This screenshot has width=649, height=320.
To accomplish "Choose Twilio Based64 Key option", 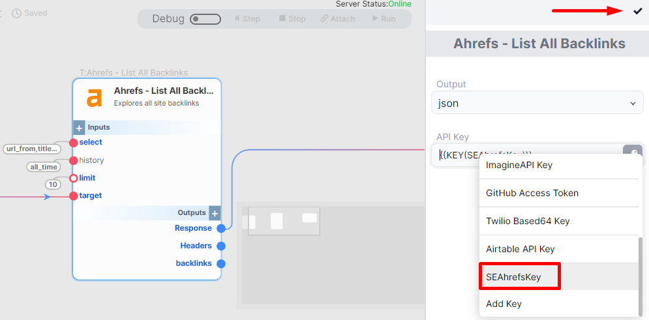I will (x=559, y=221).
